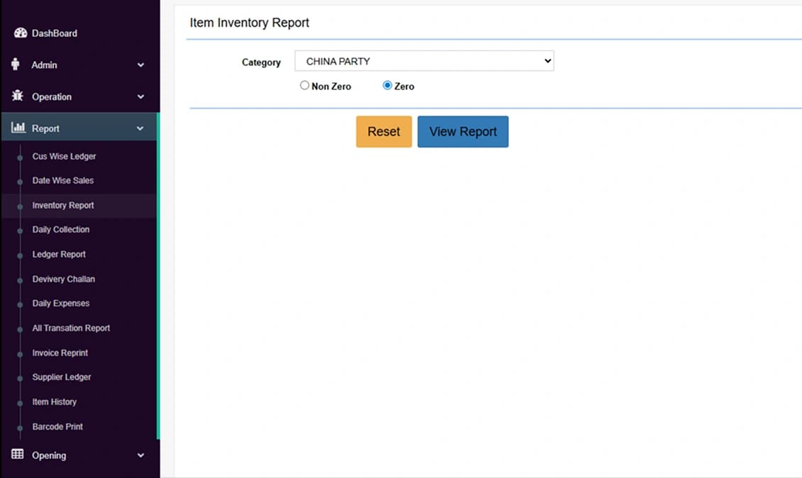Expand the Opening menu chevron
This screenshot has height=478, width=802.
[141, 455]
